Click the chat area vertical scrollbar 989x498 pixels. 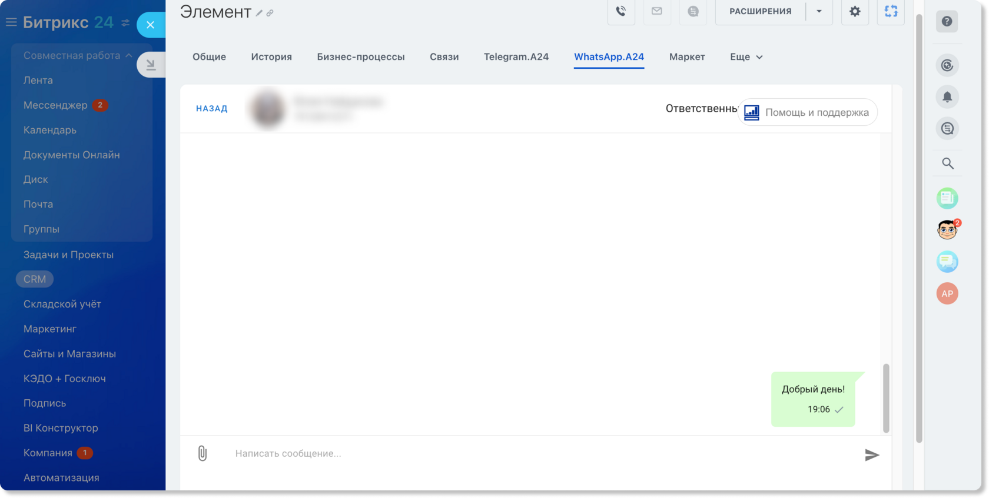click(886, 398)
